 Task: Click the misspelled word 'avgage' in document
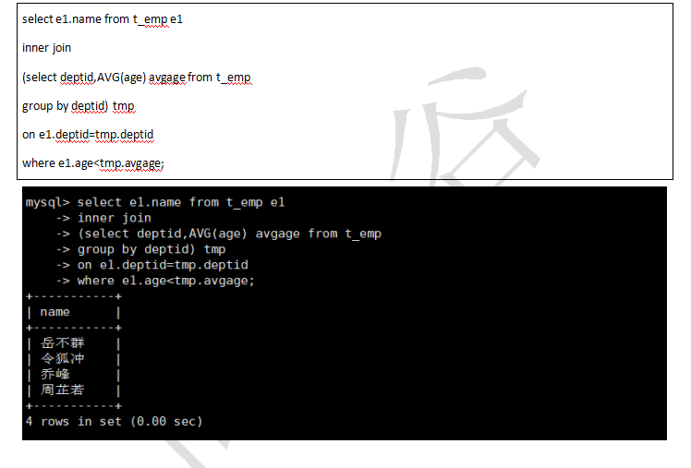coord(167,78)
